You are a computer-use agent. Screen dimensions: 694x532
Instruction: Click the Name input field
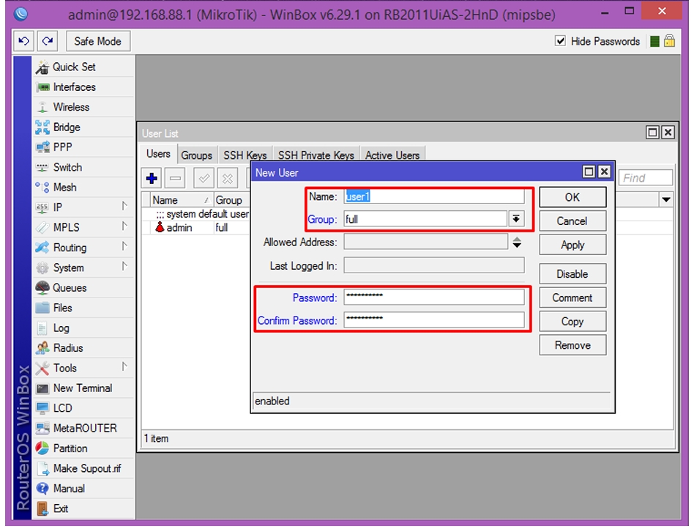(433, 196)
